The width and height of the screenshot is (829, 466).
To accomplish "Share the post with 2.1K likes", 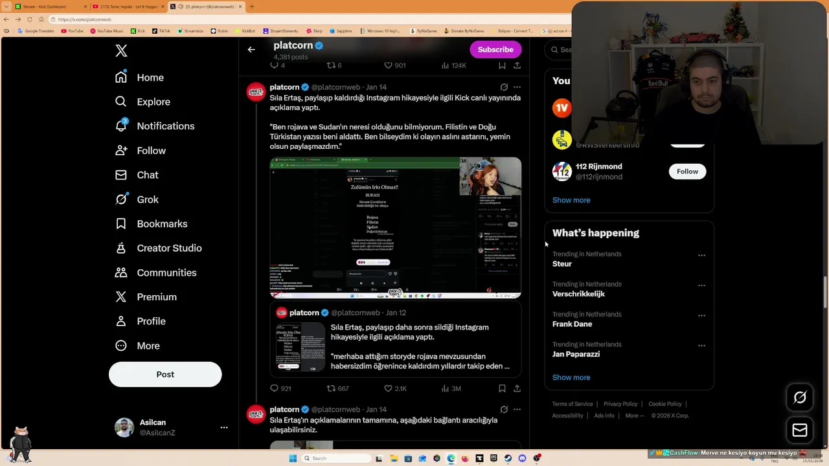I will tap(517, 388).
